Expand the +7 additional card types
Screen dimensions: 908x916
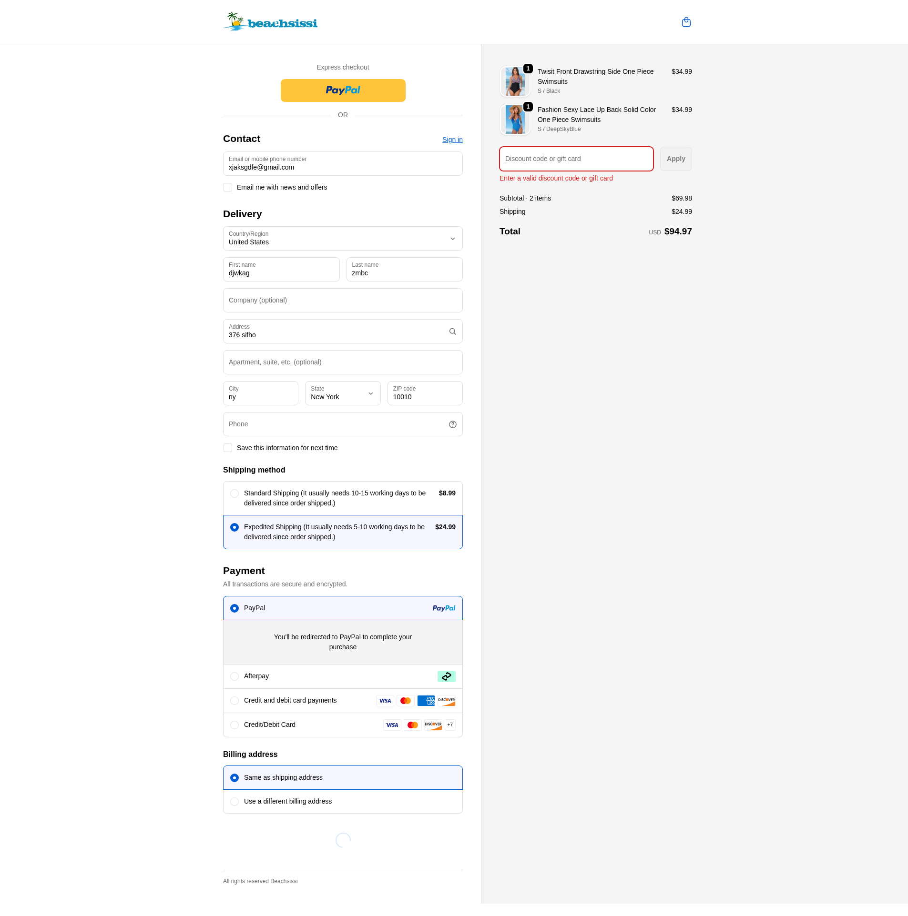click(449, 725)
